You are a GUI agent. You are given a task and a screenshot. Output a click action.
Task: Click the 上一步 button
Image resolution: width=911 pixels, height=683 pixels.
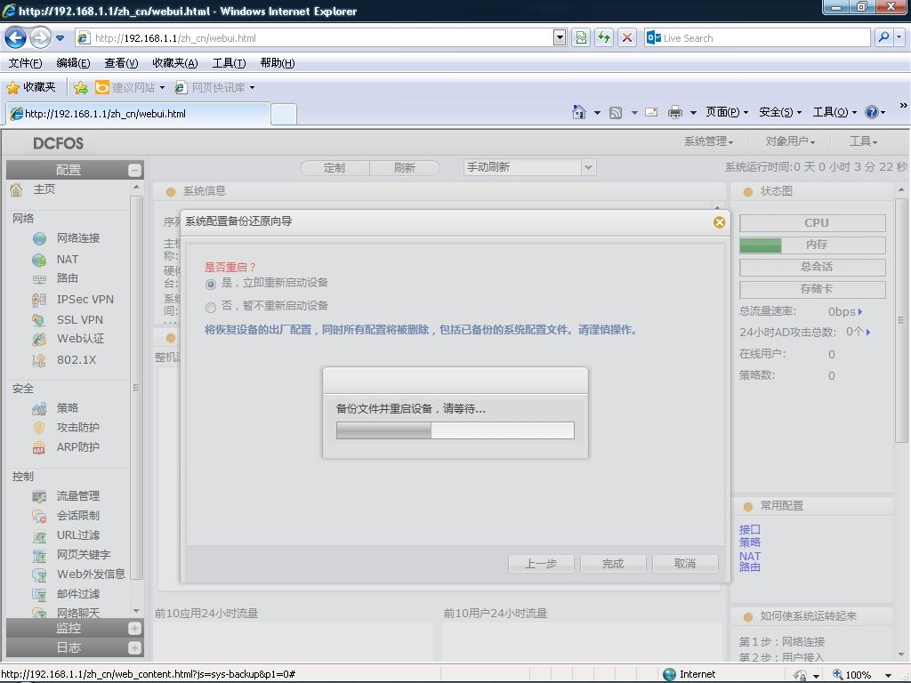[x=541, y=563]
